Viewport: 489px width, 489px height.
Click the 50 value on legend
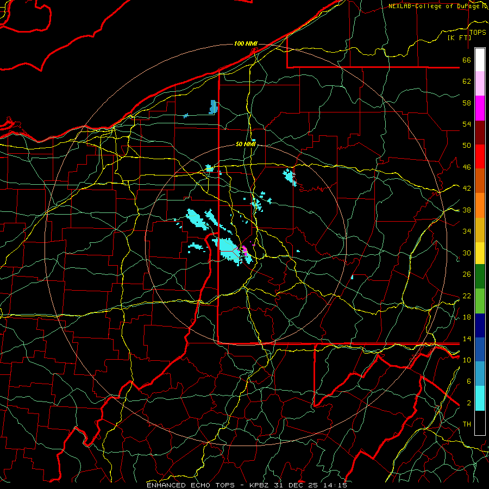pyautogui.click(x=467, y=146)
